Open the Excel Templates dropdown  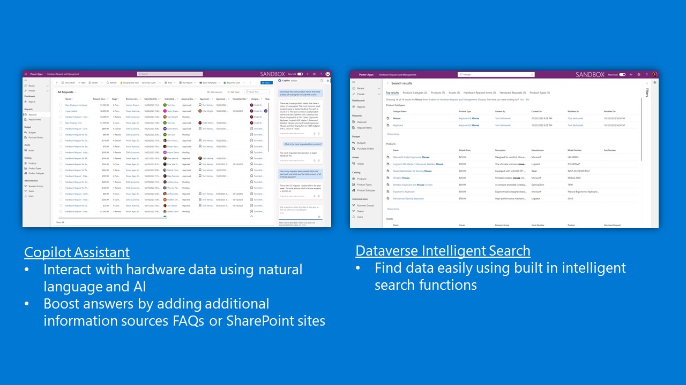209,83
